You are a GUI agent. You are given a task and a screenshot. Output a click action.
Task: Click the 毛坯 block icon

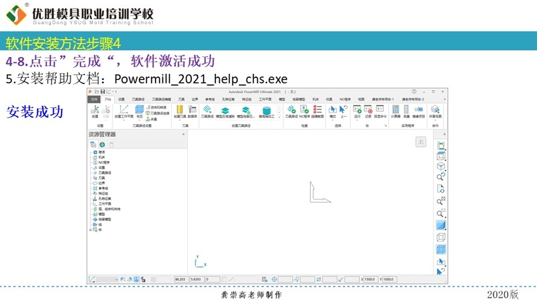click(140, 111)
